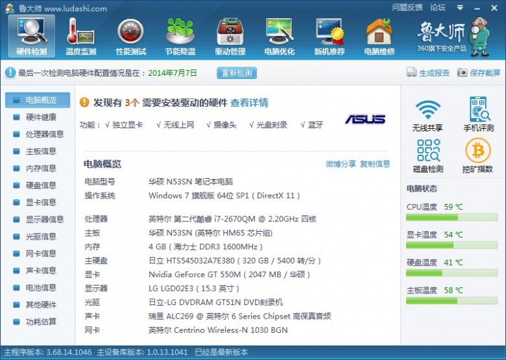Click the Windows 7 旗舰版 operating system text
This screenshot has width=506, height=360.
[x=224, y=196]
